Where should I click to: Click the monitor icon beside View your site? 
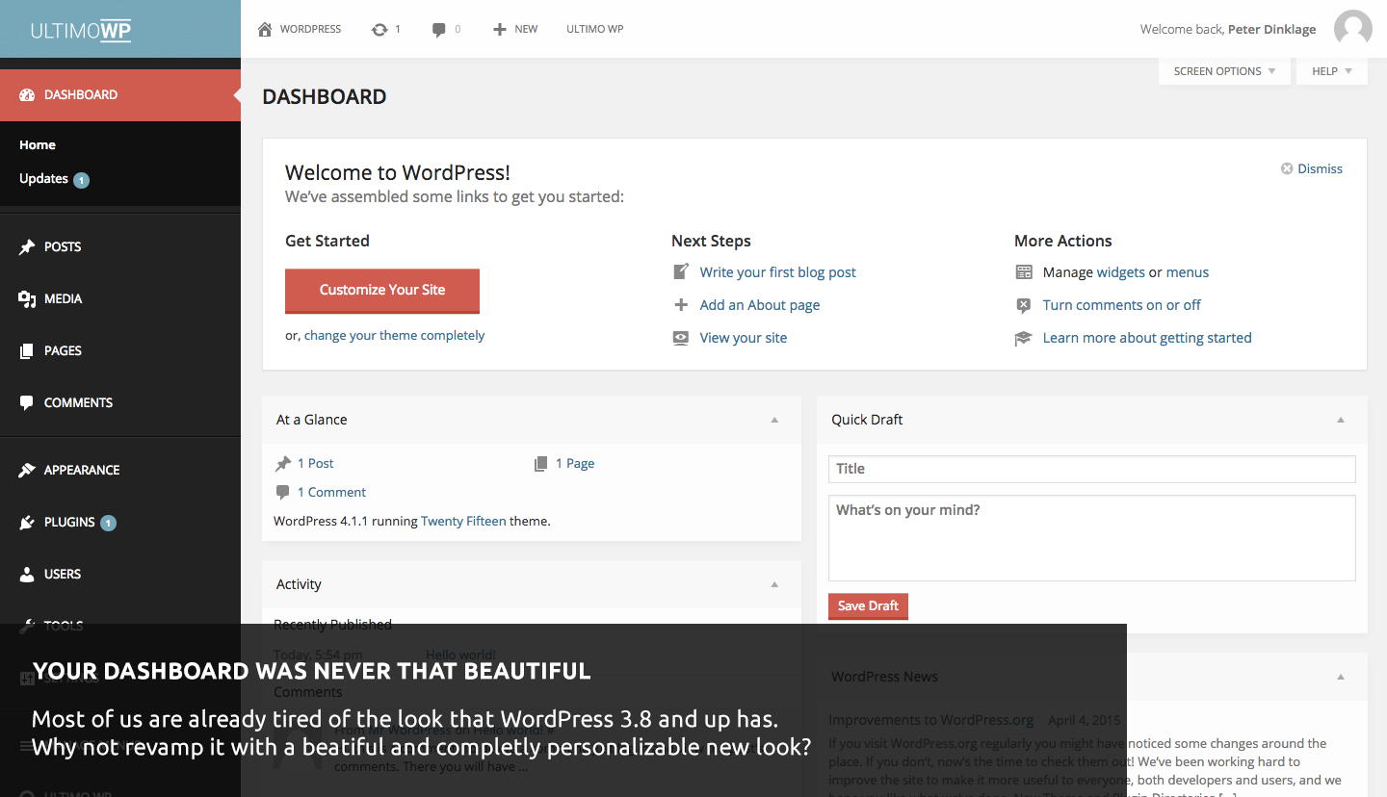[681, 338]
